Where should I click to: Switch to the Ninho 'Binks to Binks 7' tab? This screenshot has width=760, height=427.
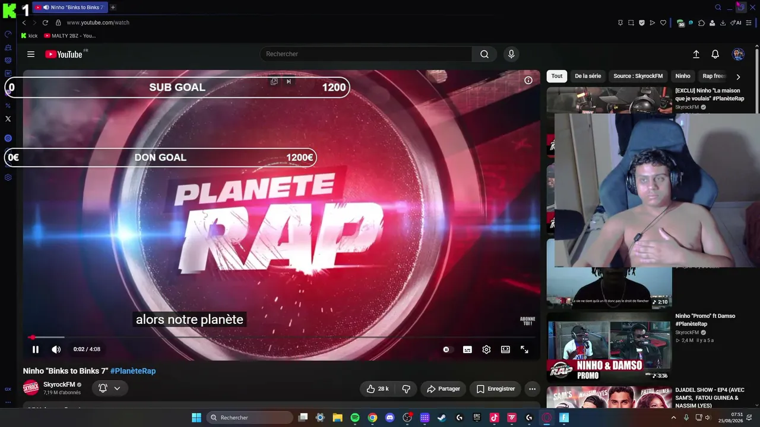[x=70, y=7]
